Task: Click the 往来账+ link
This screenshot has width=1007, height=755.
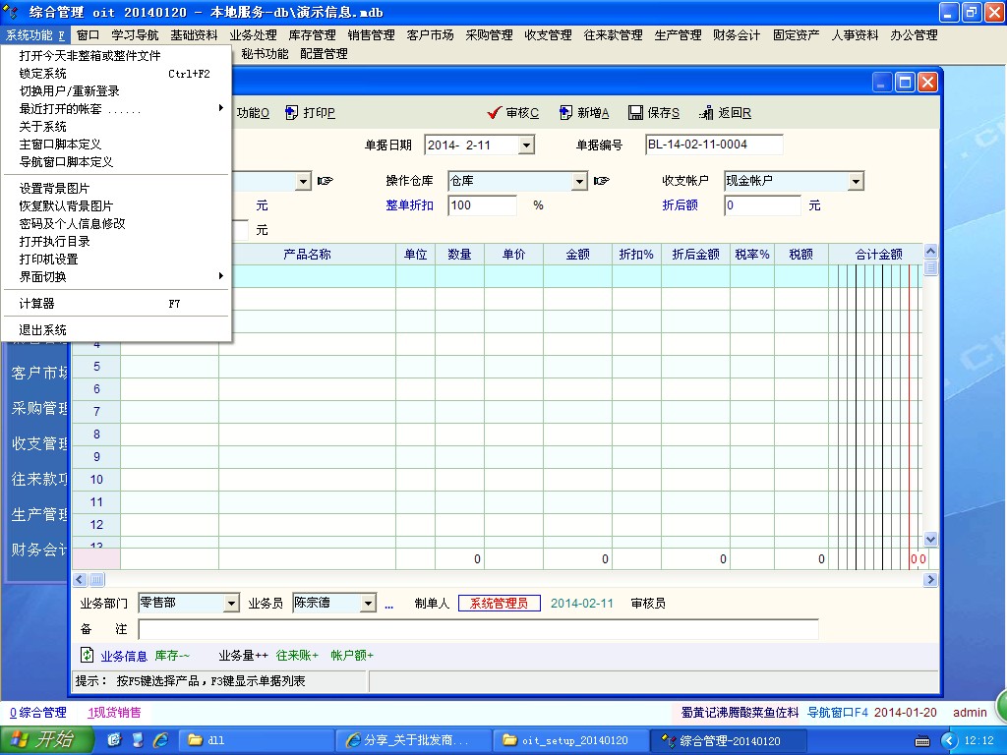Action: tap(297, 656)
